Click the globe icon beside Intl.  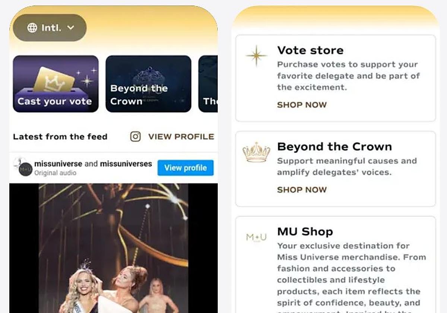pyautogui.click(x=32, y=28)
